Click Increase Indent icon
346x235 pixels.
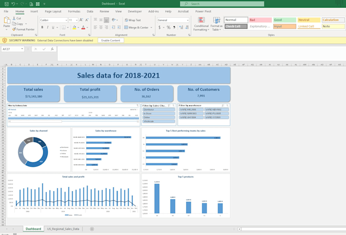pos(119,27)
